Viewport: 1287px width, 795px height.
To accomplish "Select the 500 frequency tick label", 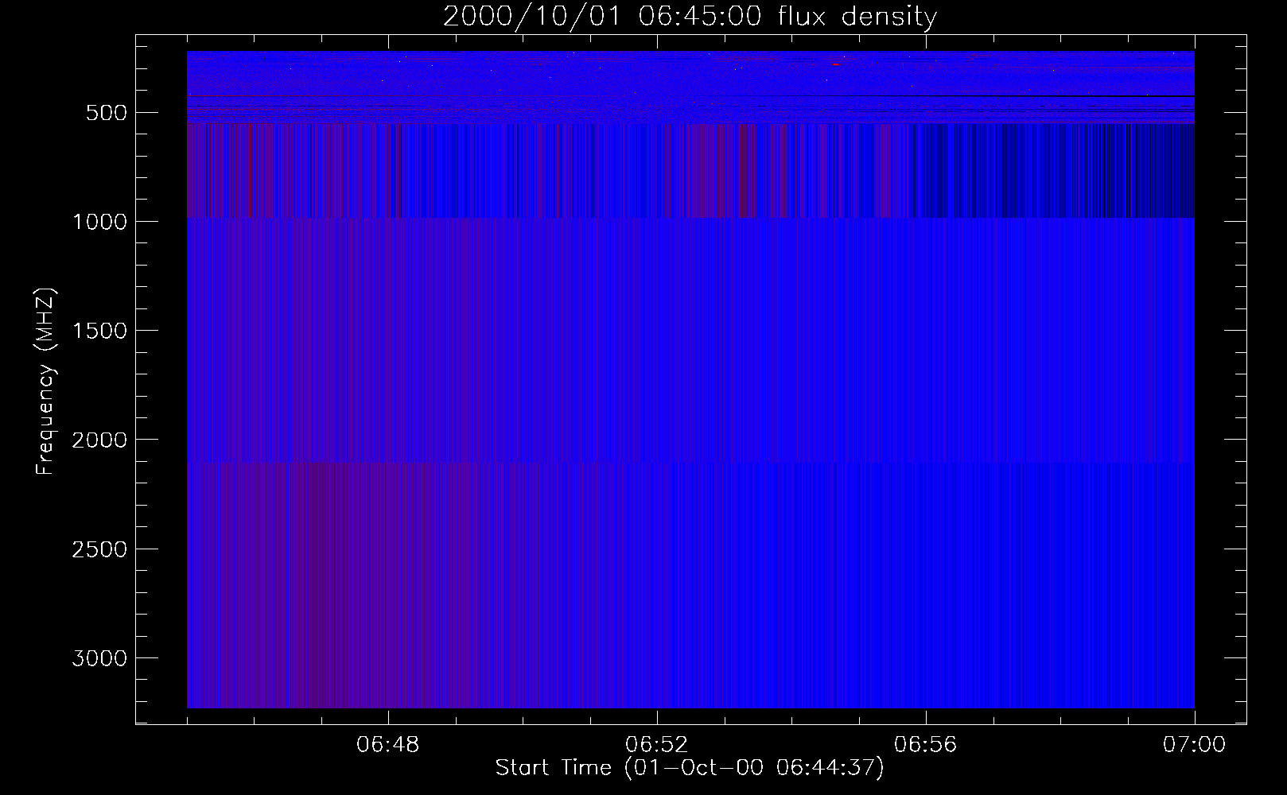I will [107, 113].
